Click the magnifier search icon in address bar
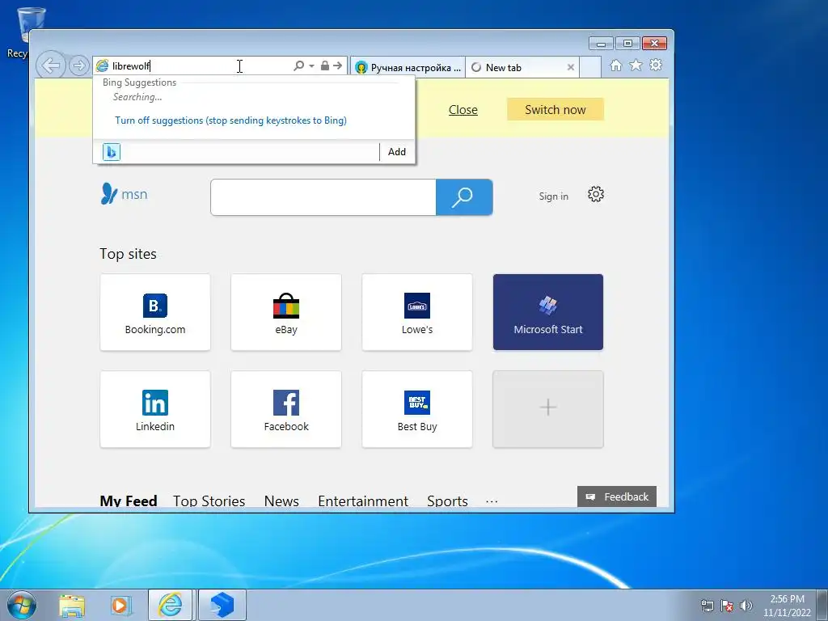Image resolution: width=828 pixels, height=621 pixels. coord(299,65)
